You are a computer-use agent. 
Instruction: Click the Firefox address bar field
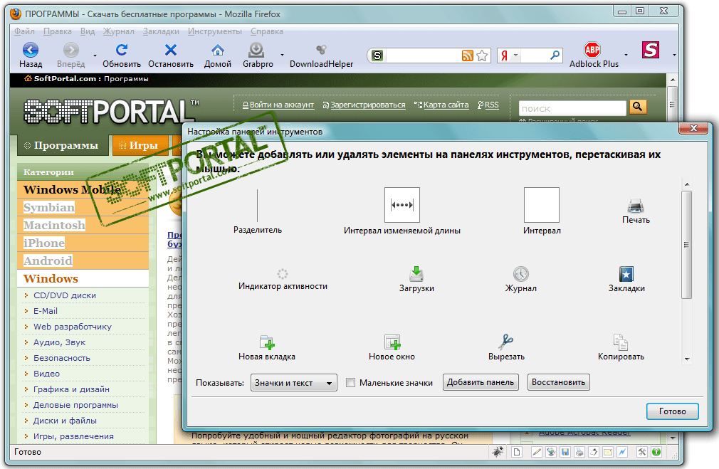(422, 56)
